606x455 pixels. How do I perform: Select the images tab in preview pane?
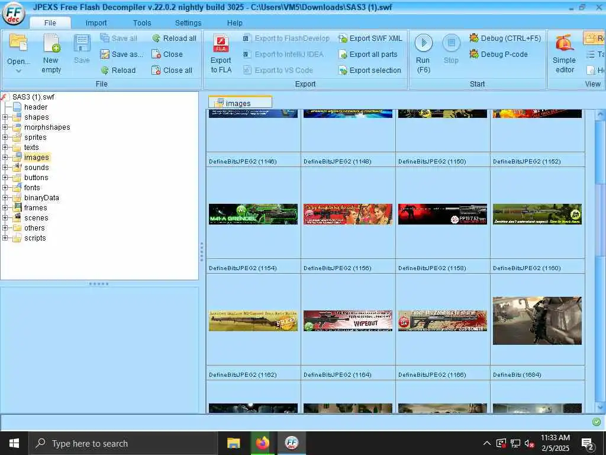pos(240,102)
